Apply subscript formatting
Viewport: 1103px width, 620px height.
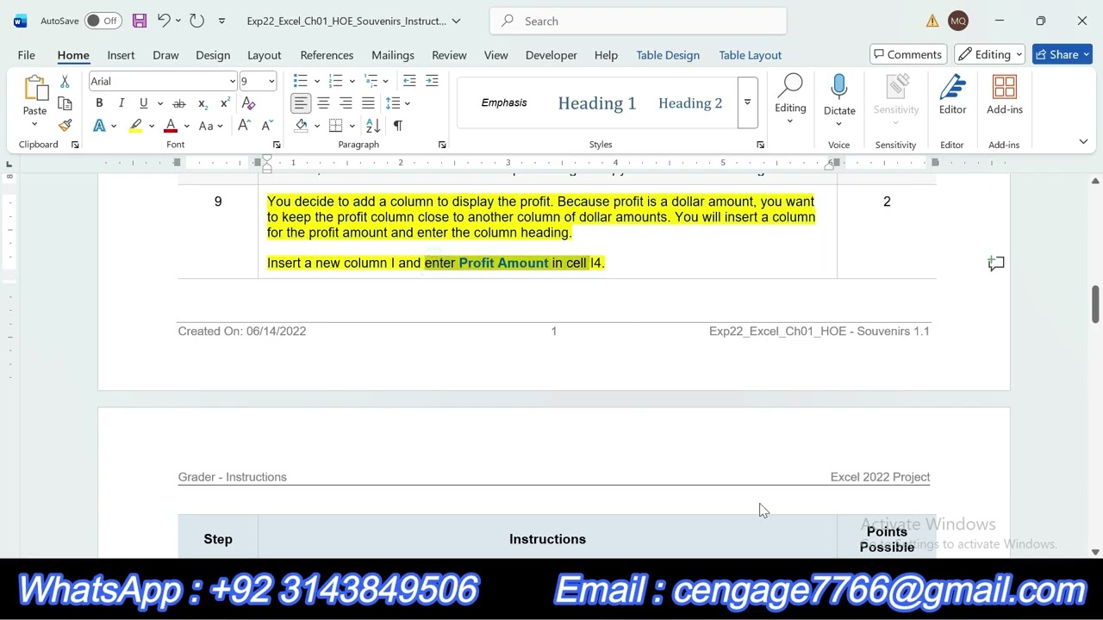coord(203,103)
